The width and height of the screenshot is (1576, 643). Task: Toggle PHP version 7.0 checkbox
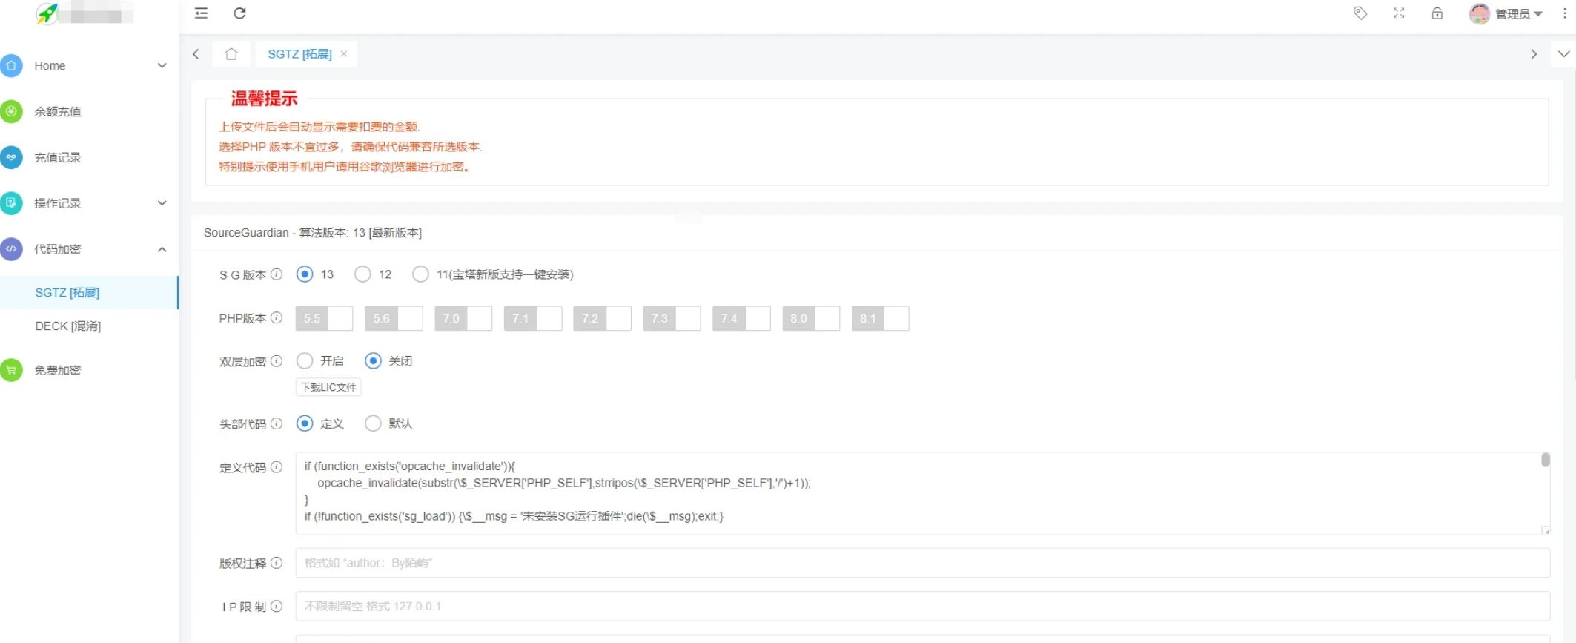point(463,318)
